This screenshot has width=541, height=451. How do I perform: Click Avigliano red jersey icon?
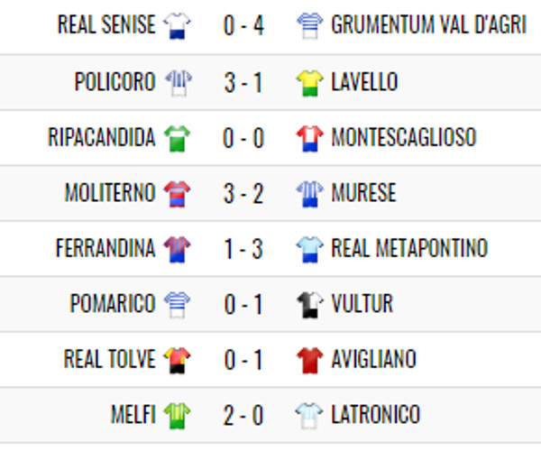coord(310,361)
